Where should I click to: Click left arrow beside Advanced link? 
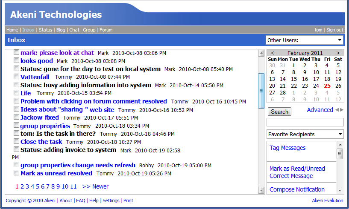coord(336,110)
